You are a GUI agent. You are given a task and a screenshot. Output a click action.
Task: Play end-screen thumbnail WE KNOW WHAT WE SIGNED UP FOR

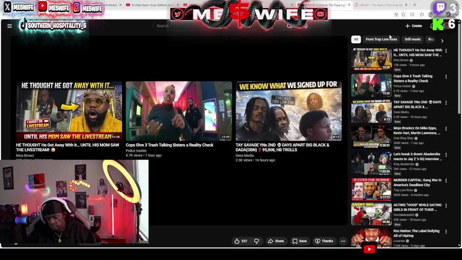click(288, 111)
